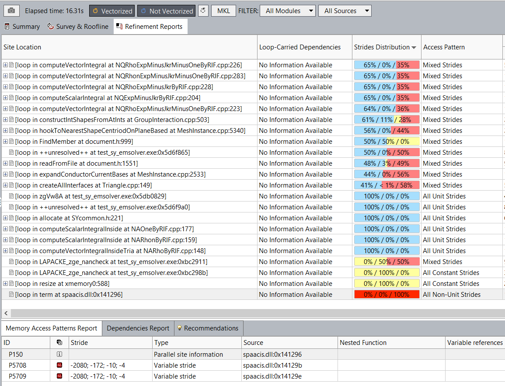505x386 pixels.
Task: Open the Dependencies Report tab
Action: coord(138,328)
